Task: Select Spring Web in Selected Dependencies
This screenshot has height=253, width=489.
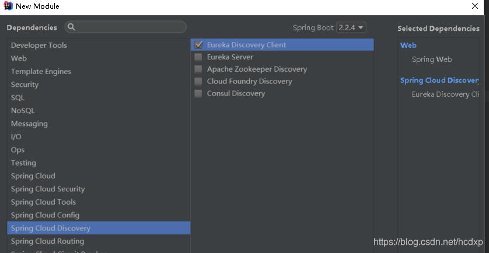Action: tap(432, 59)
